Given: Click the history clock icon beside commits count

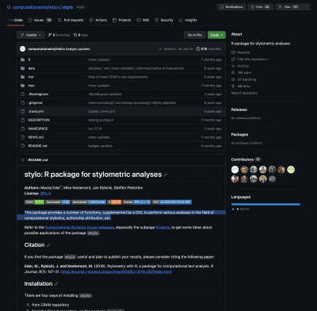Looking at the screenshot, I should 198,49.
